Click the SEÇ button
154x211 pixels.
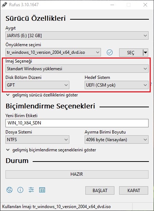click(131, 52)
